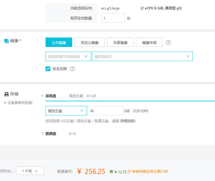The width and height of the screenshot is (215, 181).
Task: Click 专有网络实例立享9.5折 promotion text
Action: tap(150, 172)
